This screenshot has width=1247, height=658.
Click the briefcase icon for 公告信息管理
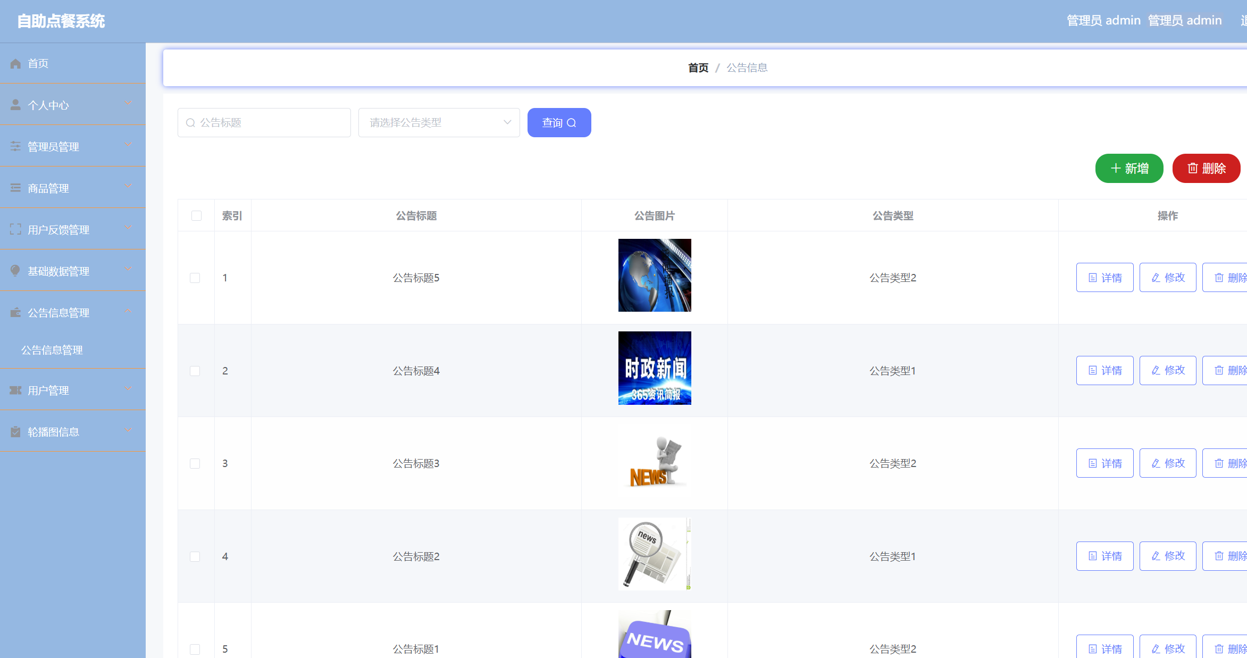point(15,312)
